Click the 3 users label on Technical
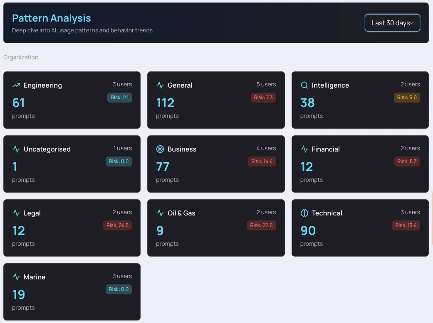This screenshot has width=433, height=323. tap(411, 212)
